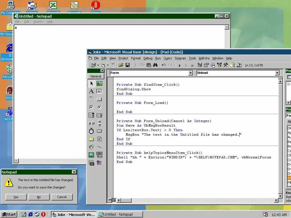The width and height of the screenshot is (291, 218).
Task: Click the code window scroll-right arrow
Action: pyautogui.click(x=276, y=200)
